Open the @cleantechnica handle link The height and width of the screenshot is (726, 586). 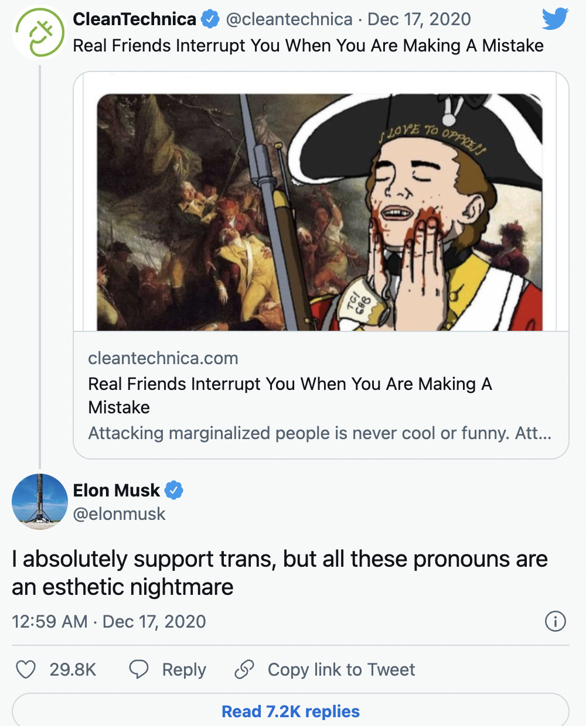(x=289, y=19)
